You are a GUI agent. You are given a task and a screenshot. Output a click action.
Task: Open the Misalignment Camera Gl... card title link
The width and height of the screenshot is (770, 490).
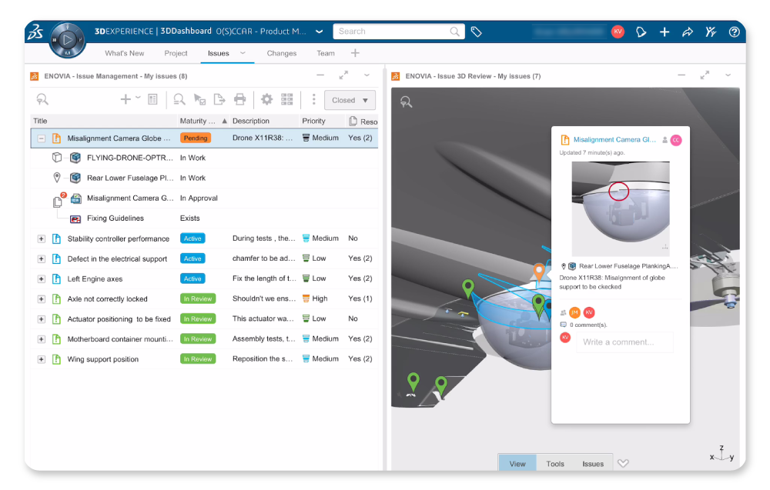point(614,140)
